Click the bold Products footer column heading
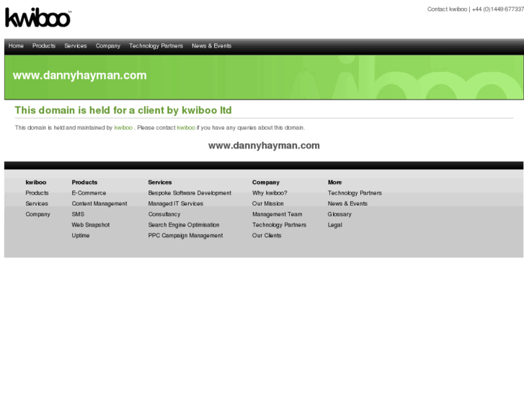 84,182
